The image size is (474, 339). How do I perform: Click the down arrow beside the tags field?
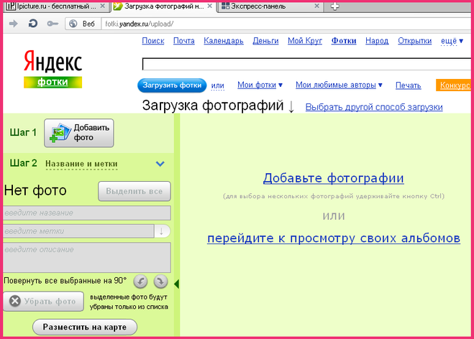click(163, 231)
